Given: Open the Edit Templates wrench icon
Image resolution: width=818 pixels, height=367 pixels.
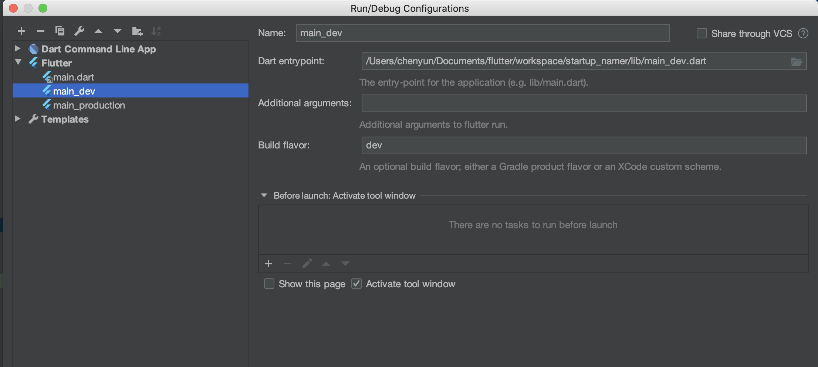Looking at the screenshot, I should (x=79, y=31).
